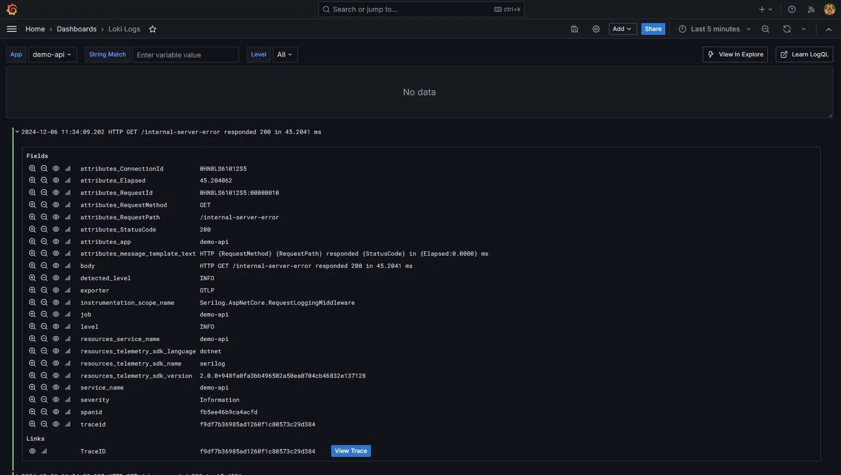Grab the No data panel corner handle
The image size is (841, 475).
(x=830, y=115)
